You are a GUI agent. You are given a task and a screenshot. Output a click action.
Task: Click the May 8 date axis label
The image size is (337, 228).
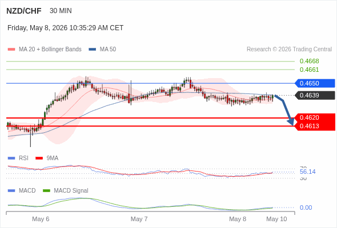click(238, 219)
